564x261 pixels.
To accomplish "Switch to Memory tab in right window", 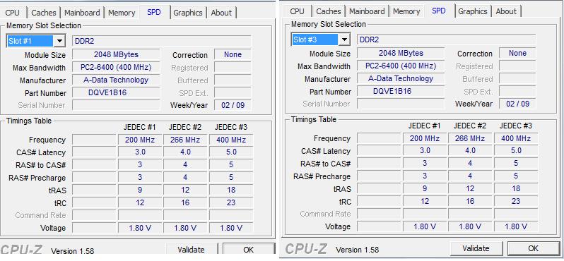I will pyautogui.click(x=406, y=11).
